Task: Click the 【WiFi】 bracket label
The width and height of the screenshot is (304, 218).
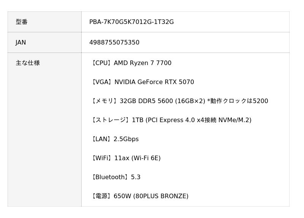Action: (x=102, y=158)
